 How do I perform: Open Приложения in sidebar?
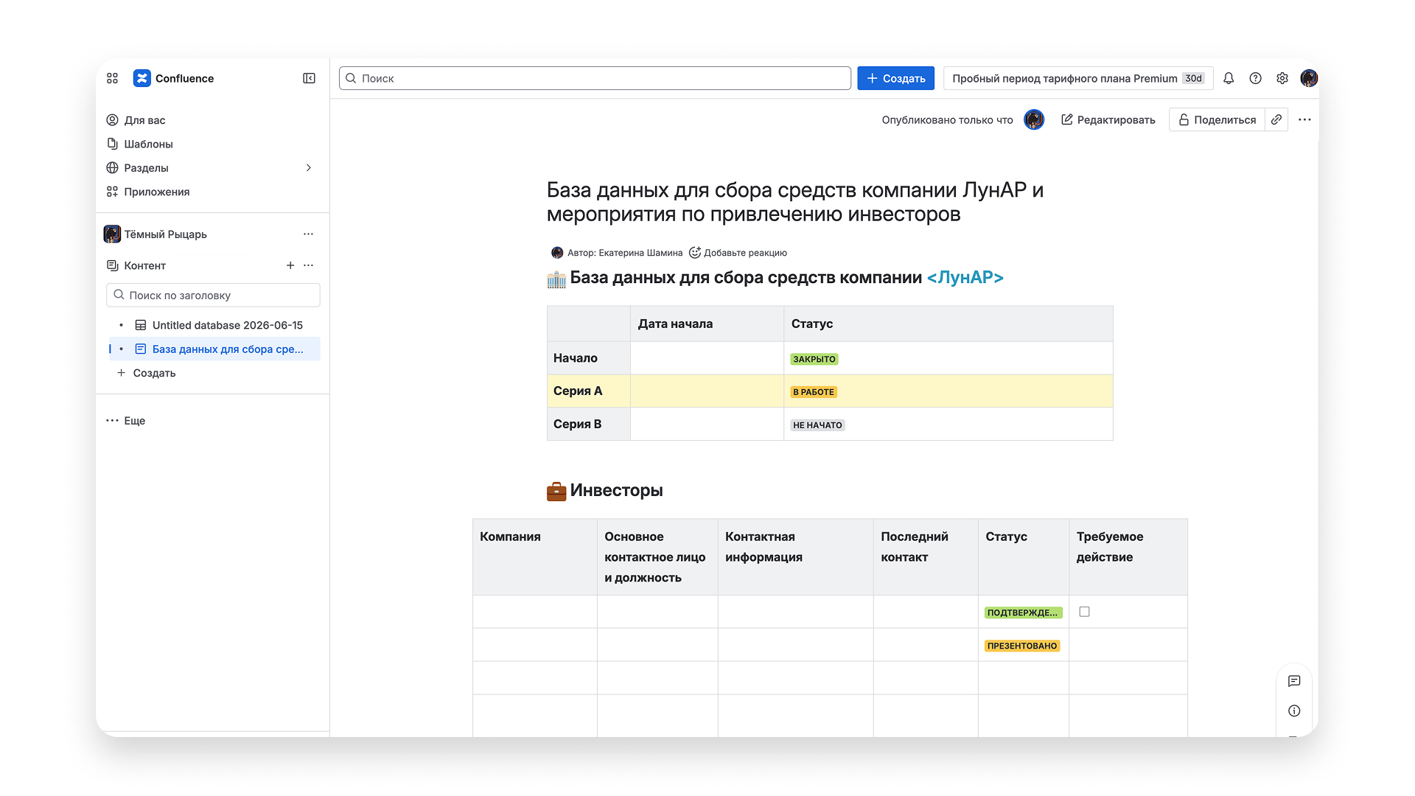pos(212,192)
